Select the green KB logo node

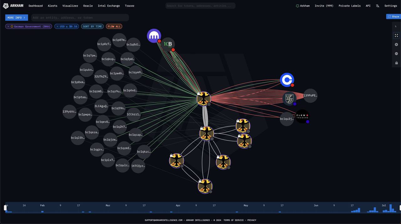(168, 44)
